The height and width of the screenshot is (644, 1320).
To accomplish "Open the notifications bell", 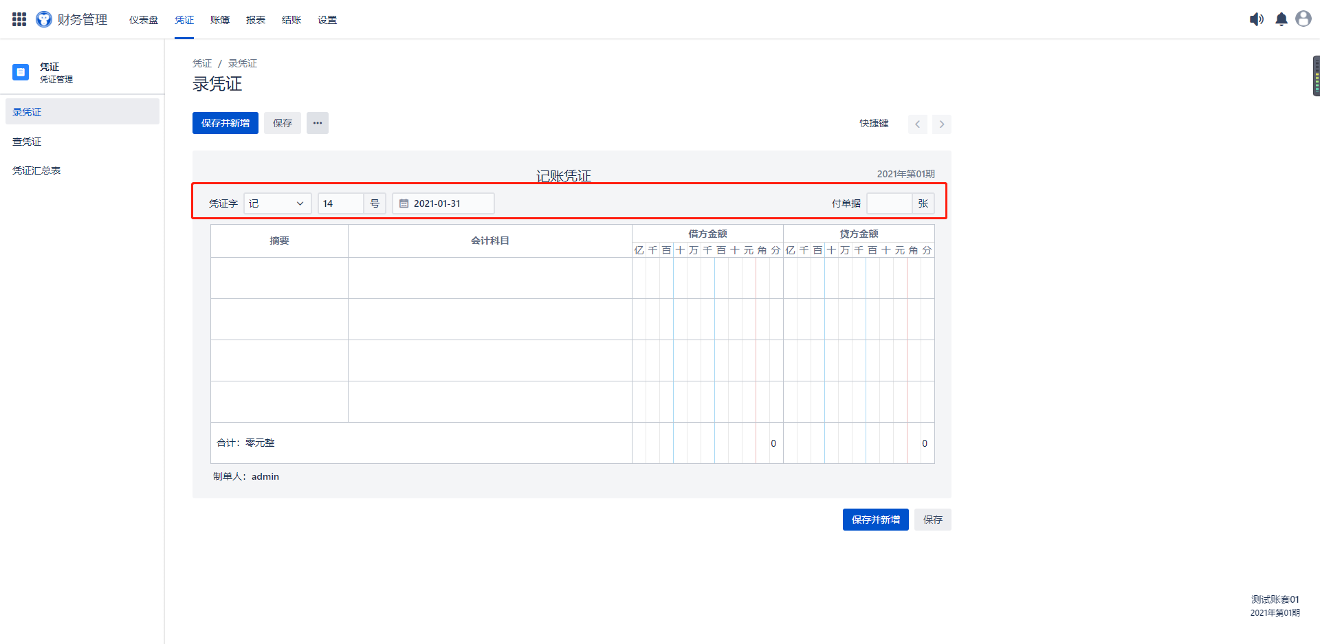I will [1281, 19].
